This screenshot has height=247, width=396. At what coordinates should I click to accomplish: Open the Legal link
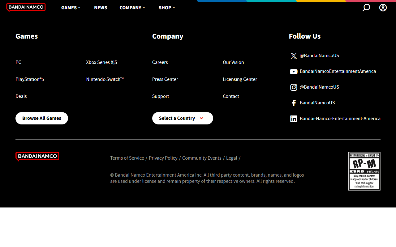(232, 158)
